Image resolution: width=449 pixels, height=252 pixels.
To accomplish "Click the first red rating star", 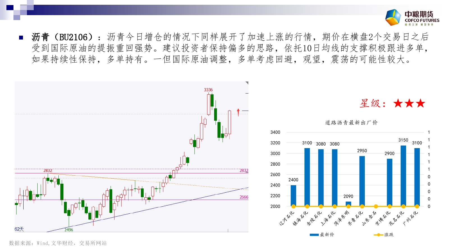I will 398,103.
